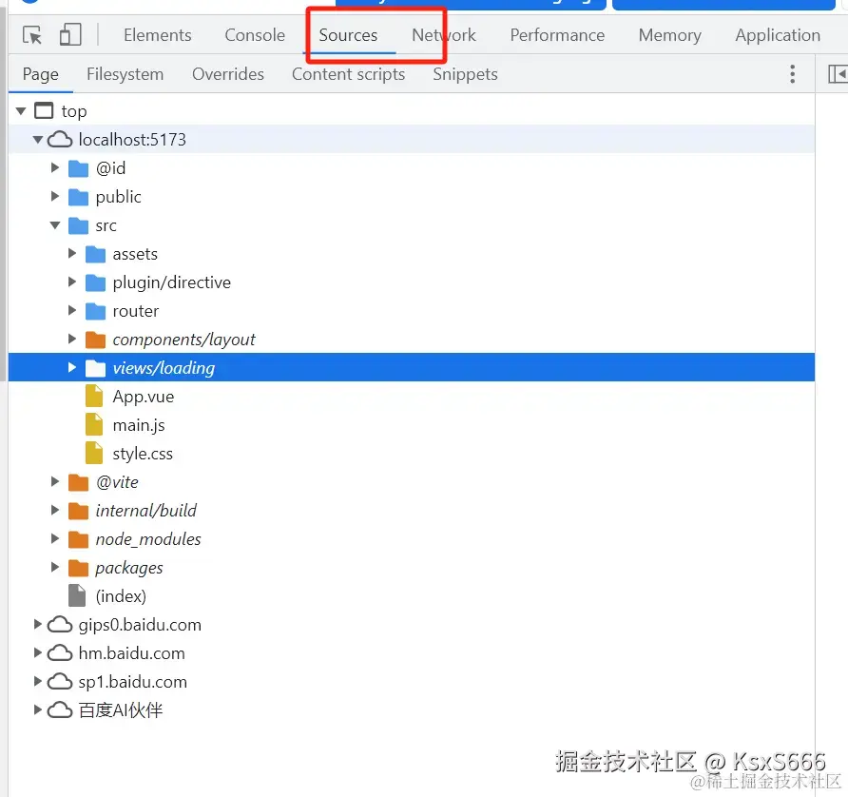Click the public folder icon
This screenshot has height=797, width=848.
(78, 198)
